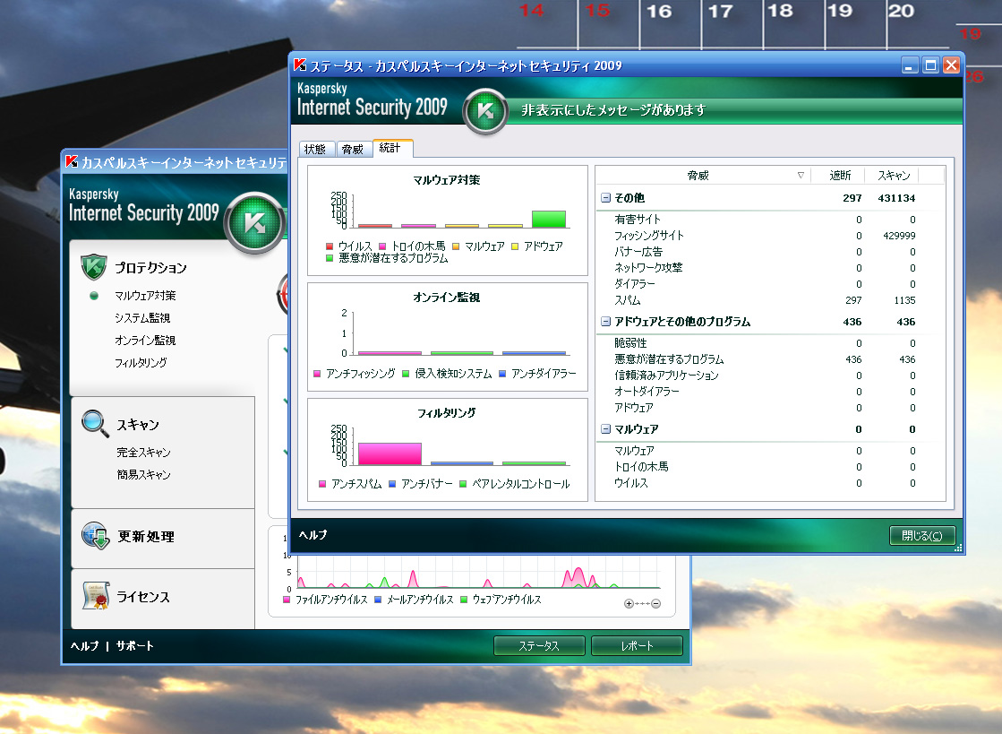Viewport: 1002px width, 734px height.
Task: Start 完全スキャン from the sidebar
Action: pyautogui.click(x=144, y=452)
